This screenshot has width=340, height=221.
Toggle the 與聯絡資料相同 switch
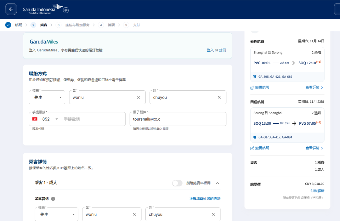click(177, 183)
